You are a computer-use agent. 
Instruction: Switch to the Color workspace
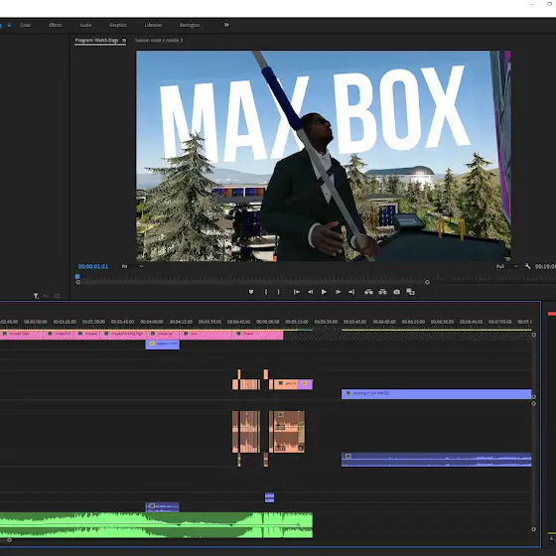(x=25, y=25)
